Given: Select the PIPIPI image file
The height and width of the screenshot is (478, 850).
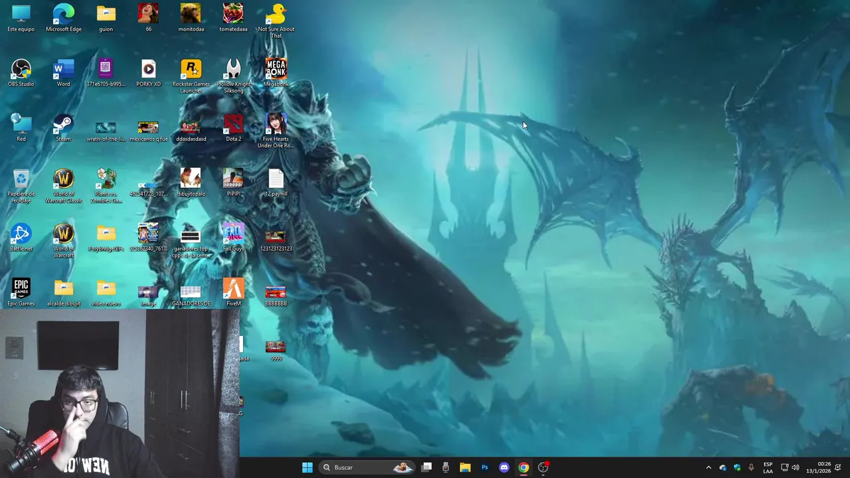Looking at the screenshot, I should [x=233, y=183].
